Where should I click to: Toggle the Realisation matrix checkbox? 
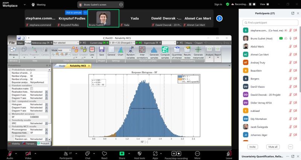32,88
